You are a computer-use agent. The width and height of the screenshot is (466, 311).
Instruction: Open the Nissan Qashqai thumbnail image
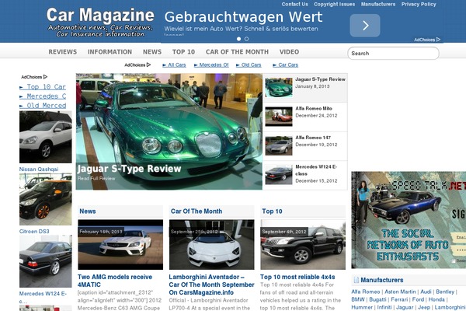coord(46,137)
